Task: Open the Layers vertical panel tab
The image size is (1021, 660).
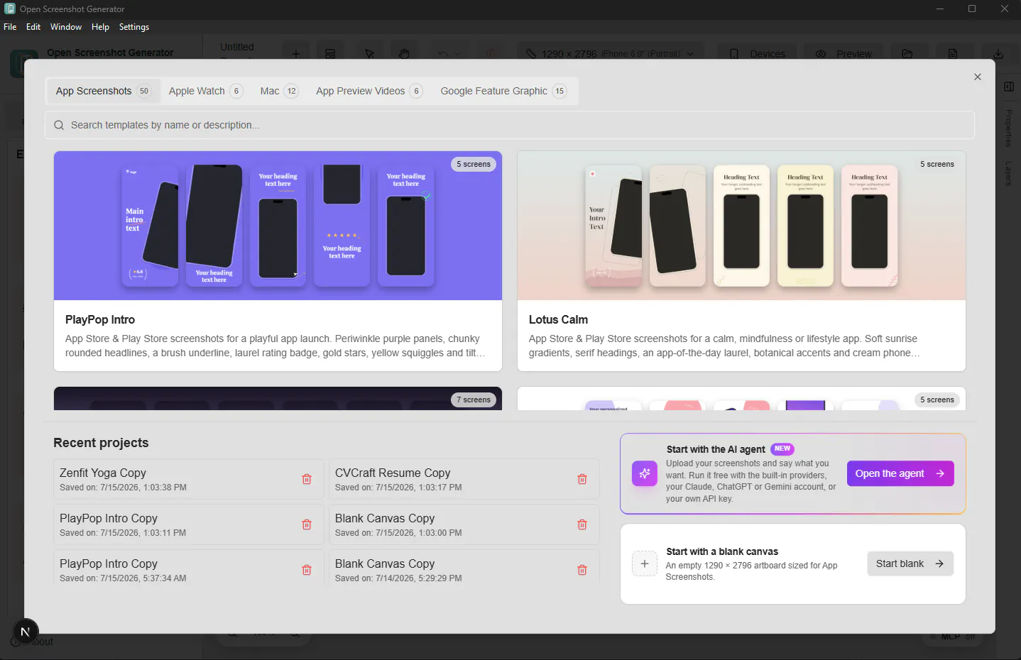Action: [x=1008, y=174]
